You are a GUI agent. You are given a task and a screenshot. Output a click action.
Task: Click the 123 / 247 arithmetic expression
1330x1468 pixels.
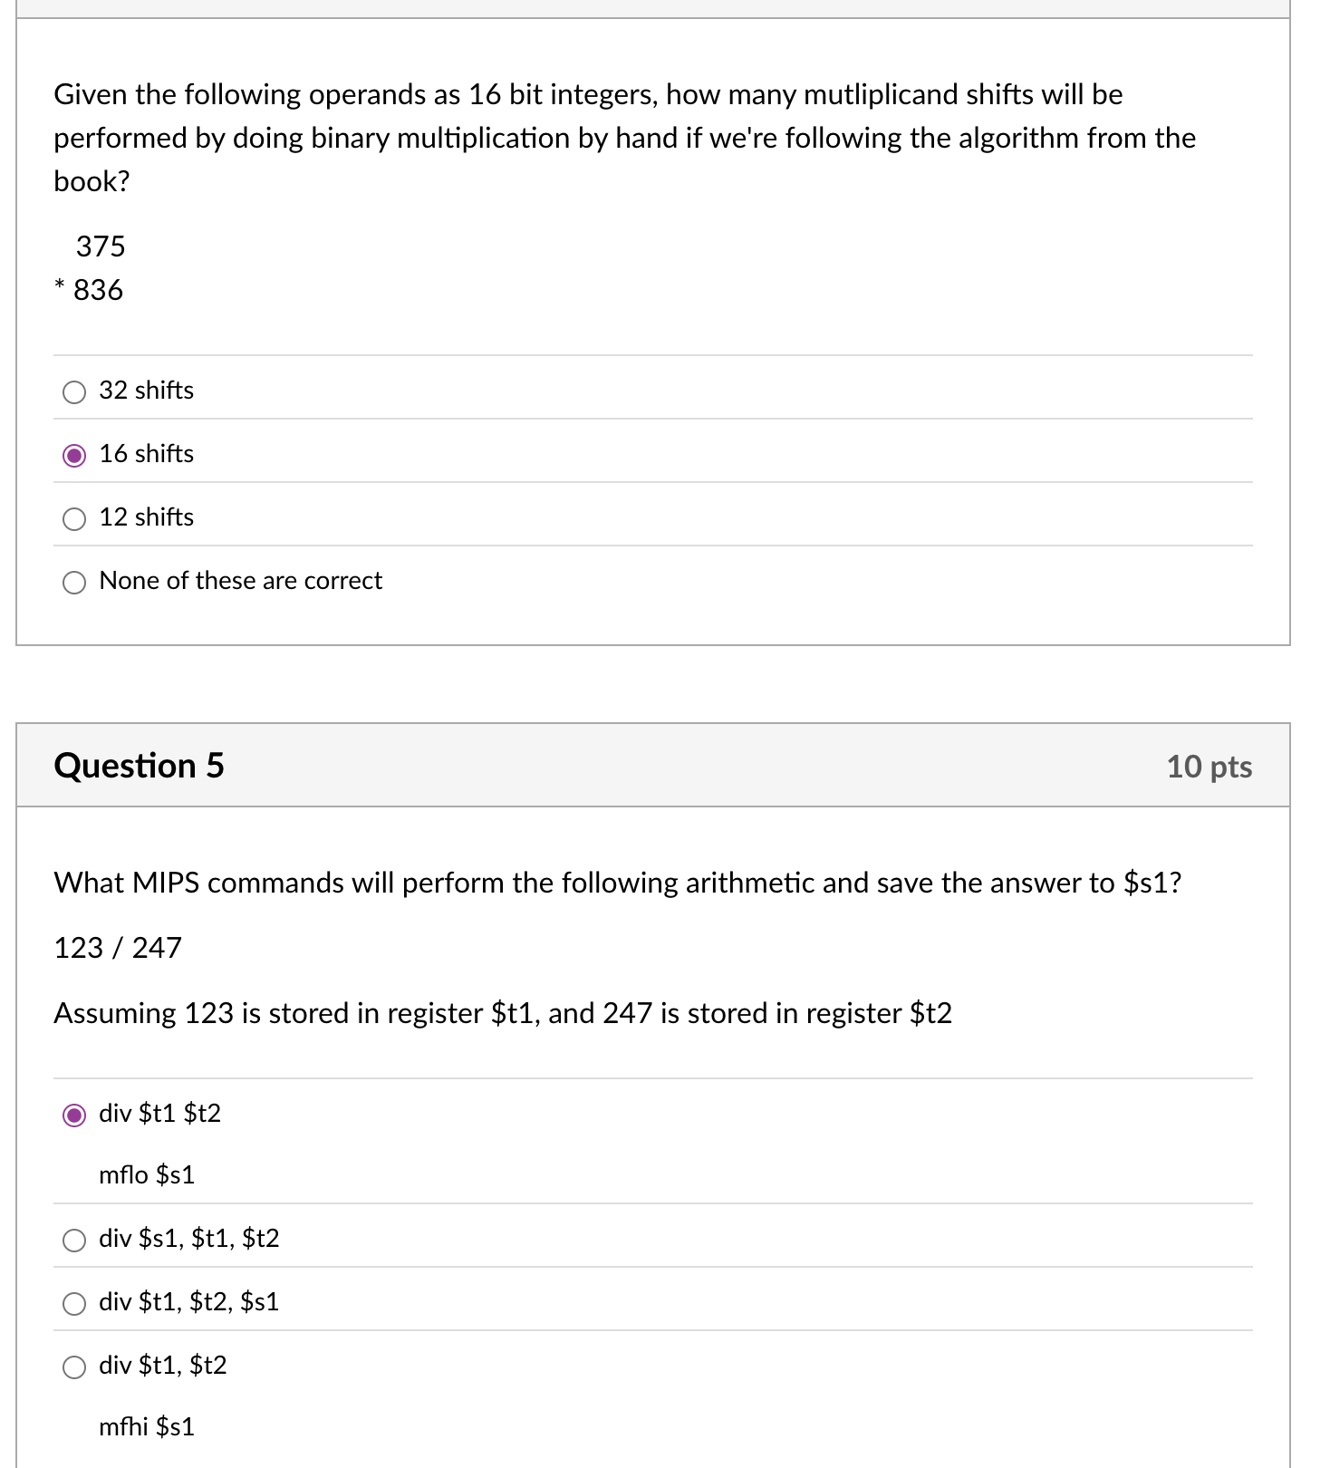118,948
